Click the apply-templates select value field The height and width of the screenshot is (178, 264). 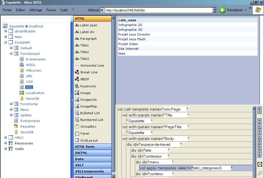[x=212, y=168]
